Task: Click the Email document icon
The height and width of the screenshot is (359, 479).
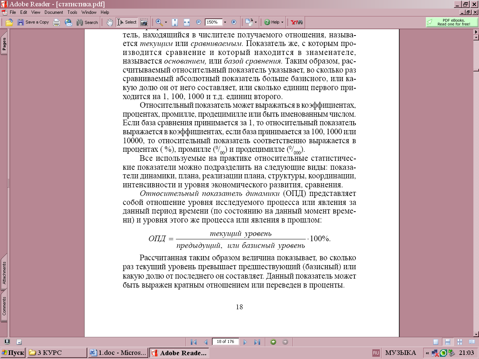Action: [x=68, y=22]
